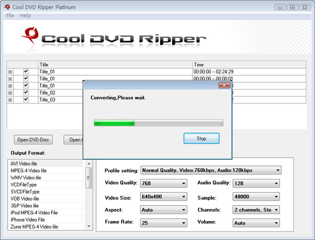
Task: Click the Title column header
Action: [115, 65]
